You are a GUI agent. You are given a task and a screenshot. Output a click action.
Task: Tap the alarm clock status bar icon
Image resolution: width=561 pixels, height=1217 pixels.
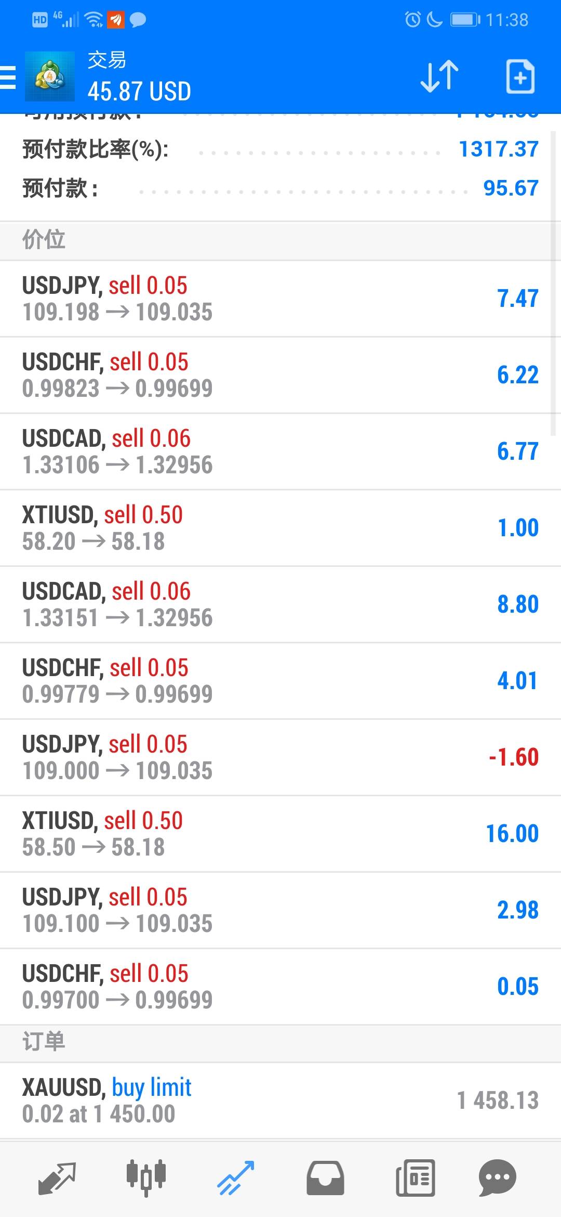[x=412, y=20]
